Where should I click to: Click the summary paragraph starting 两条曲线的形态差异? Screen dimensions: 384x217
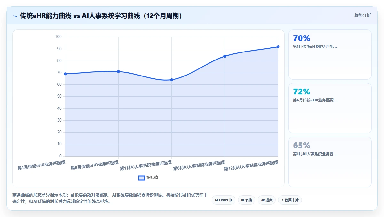(x=110, y=198)
